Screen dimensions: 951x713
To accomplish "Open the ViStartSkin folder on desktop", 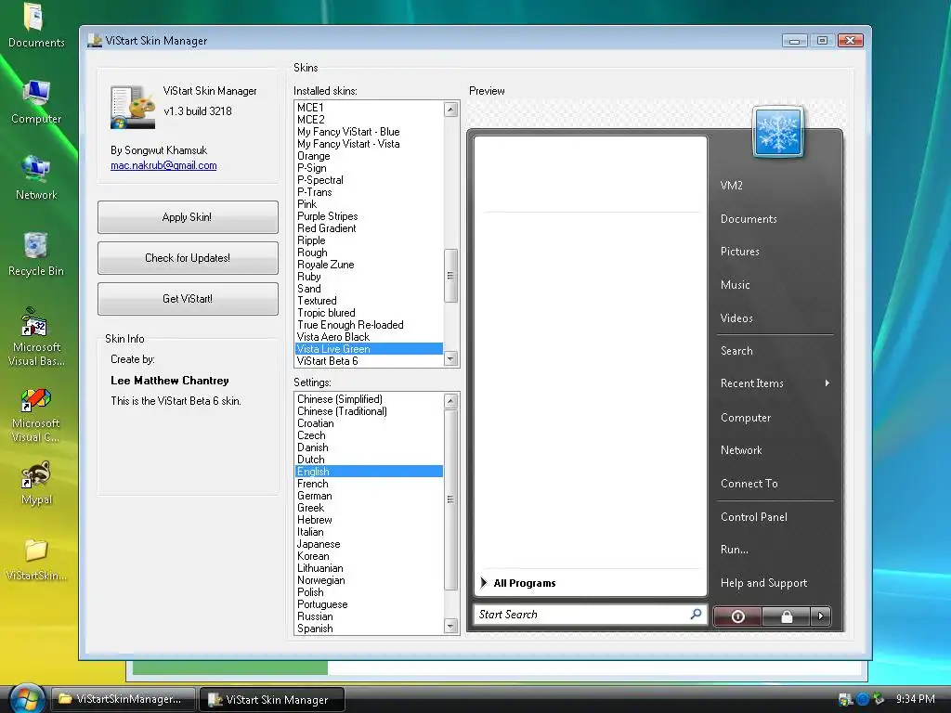I will [36, 560].
